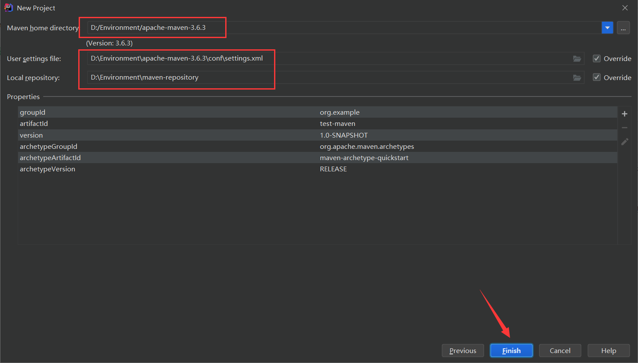Select the groupId property row
Image resolution: width=638 pixels, height=363 pixels.
click(318, 112)
